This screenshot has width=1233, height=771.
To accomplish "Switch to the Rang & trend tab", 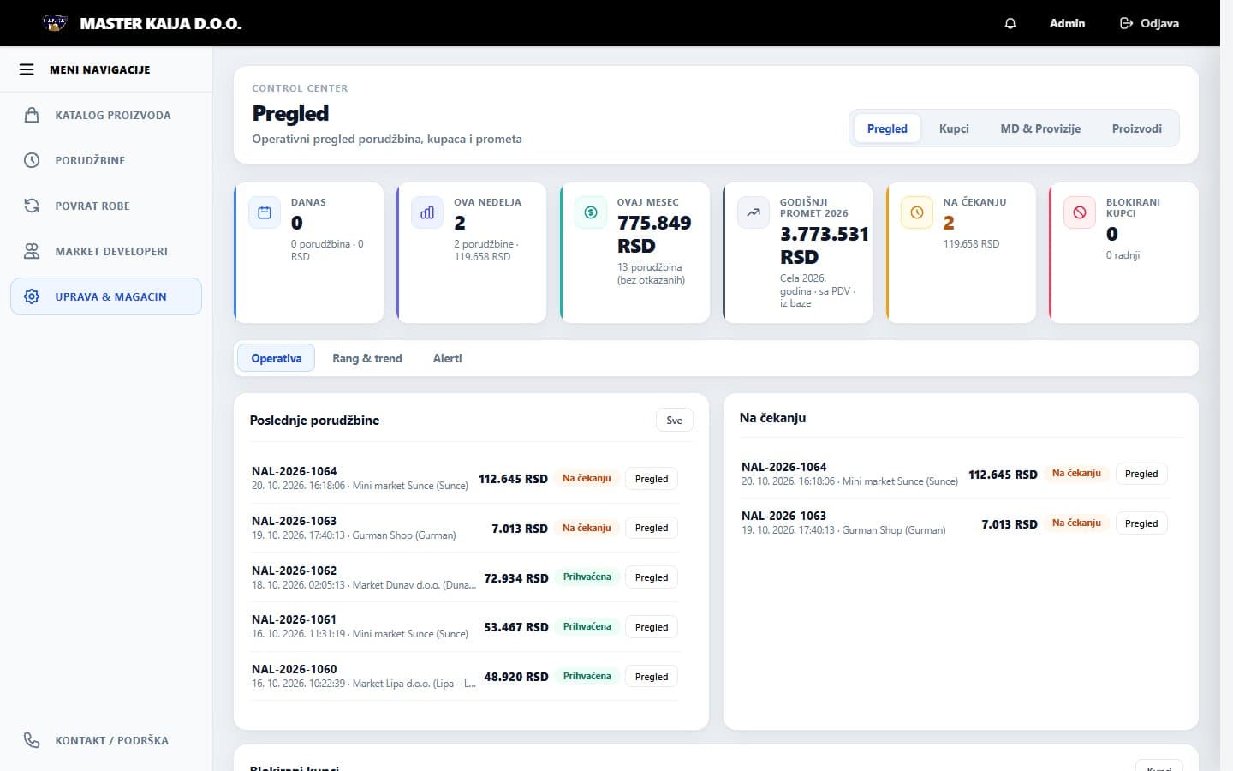I will (x=367, y=358).
